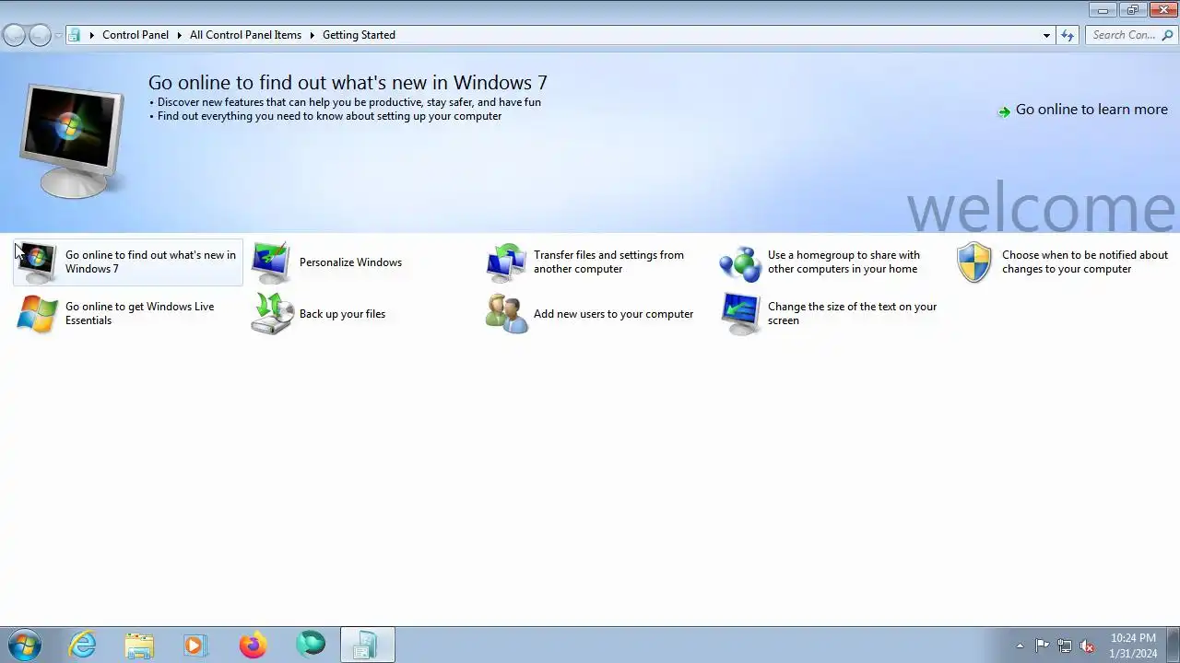This screenshot has width=1180, height=663.
Task: Click 'Go online to learn more' link
Action: coord(1091,110)
